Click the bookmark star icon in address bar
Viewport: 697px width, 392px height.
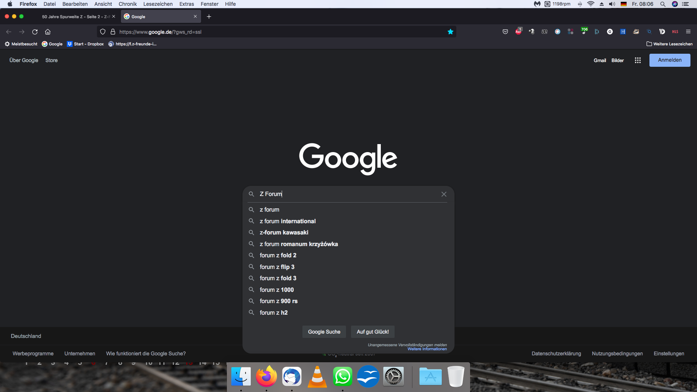coord(451,32)
